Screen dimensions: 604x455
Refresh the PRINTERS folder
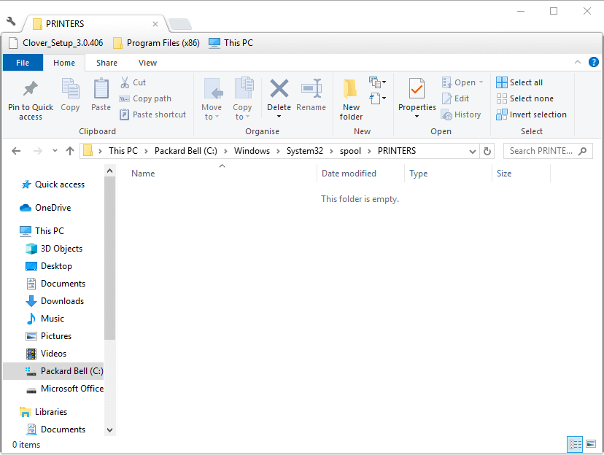487,151
